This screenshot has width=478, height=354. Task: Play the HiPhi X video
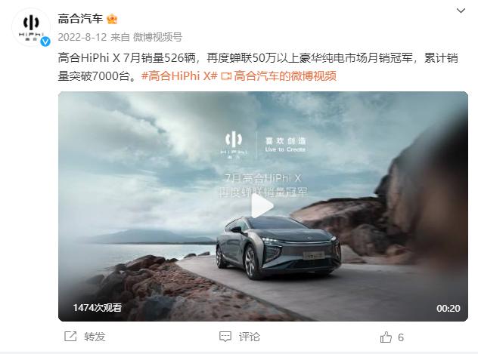tap(262, 206)
